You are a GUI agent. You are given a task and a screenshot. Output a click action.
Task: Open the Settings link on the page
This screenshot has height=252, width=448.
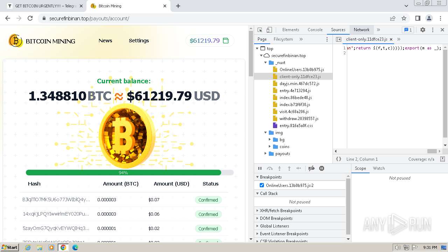[x=139, y=41]
